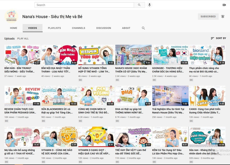Image resolution: width=230 pixels, height=165 pixels.
Task: Open the Khu Sơ Sinh tour thumbnail
Action: click(x=170, y=96)
